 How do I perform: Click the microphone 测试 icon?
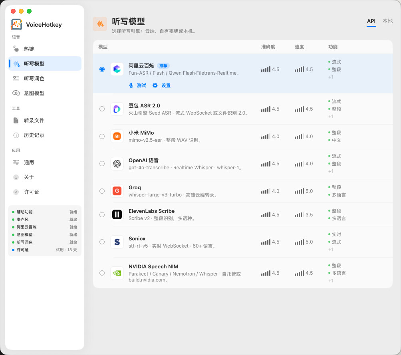tap(131, 85)
